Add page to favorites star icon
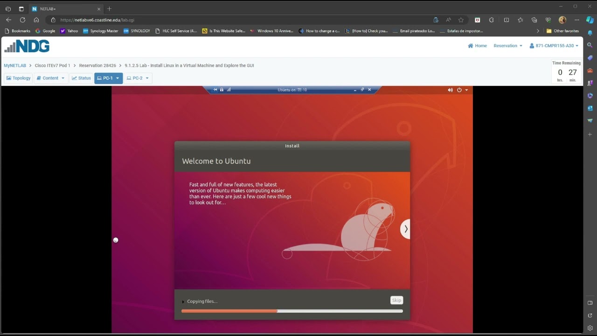This screenshot has height=336, width=597. (461, 20)
